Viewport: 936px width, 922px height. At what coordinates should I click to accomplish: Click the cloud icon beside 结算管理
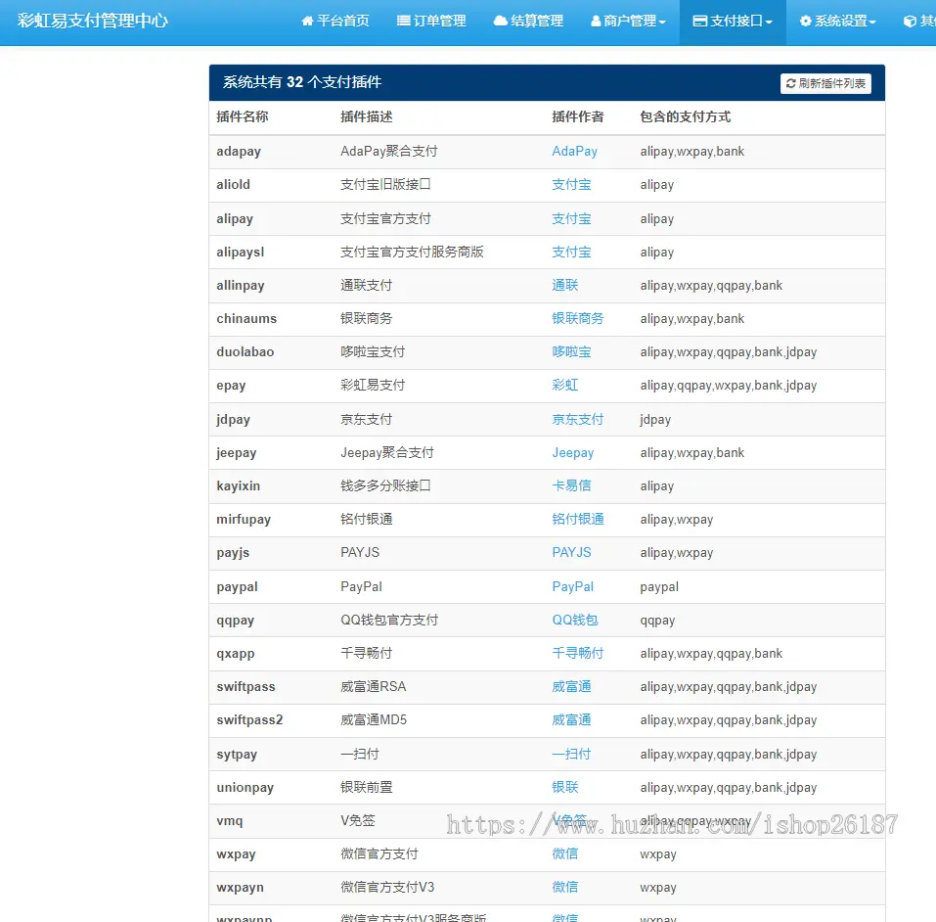pyautogui.click(x=500, y=21)
